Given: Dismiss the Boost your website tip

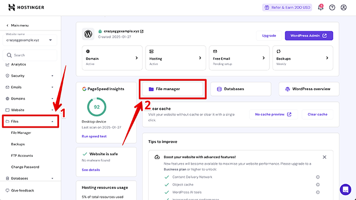Looking at the screenshot, I should [324, 157].
